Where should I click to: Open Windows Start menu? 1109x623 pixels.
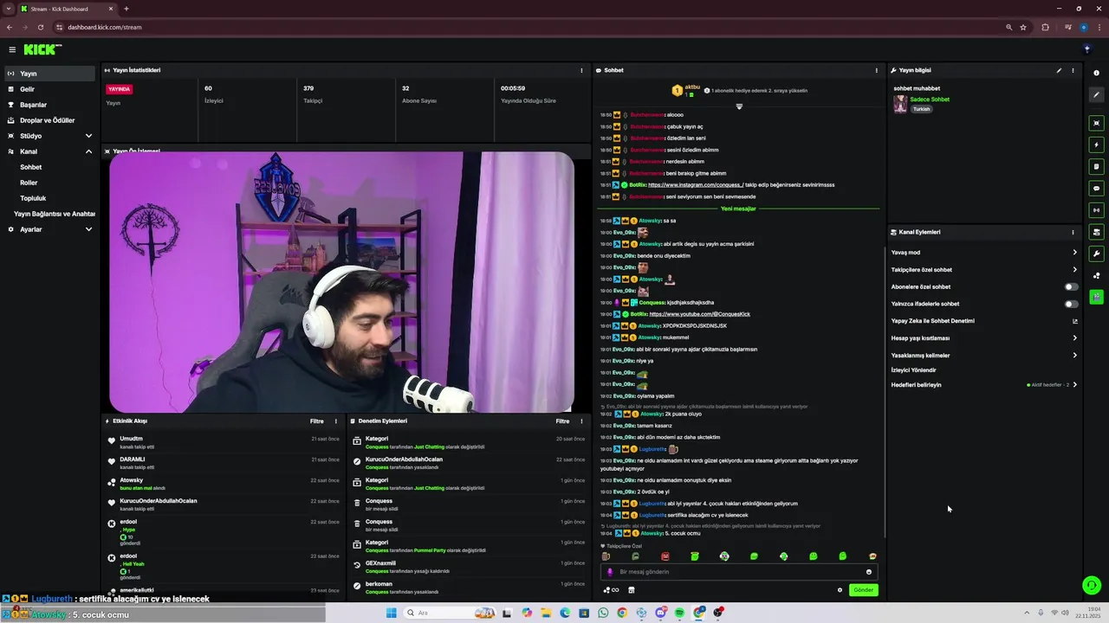[391, 613]
